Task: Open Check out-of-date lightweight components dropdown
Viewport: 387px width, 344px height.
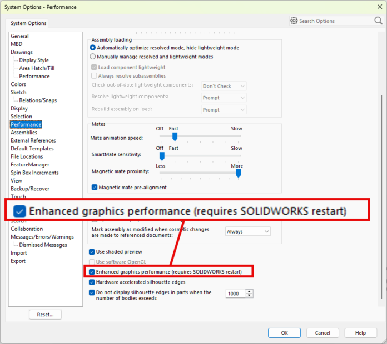Action: [224, 86]
